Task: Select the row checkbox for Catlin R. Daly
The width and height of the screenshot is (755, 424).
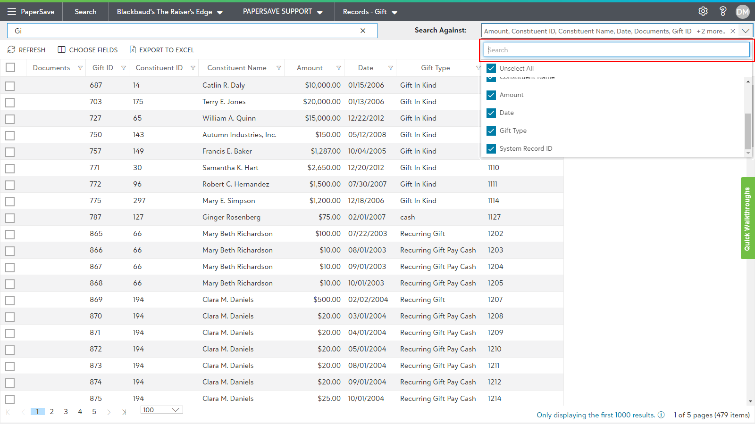Action: [x=10, y=86]
